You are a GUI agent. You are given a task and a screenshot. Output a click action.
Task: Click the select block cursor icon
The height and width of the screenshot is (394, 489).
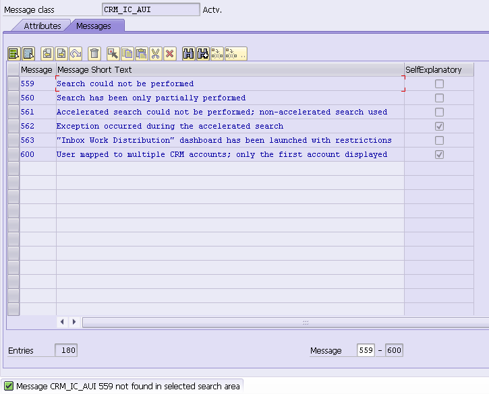pos(113,54)
